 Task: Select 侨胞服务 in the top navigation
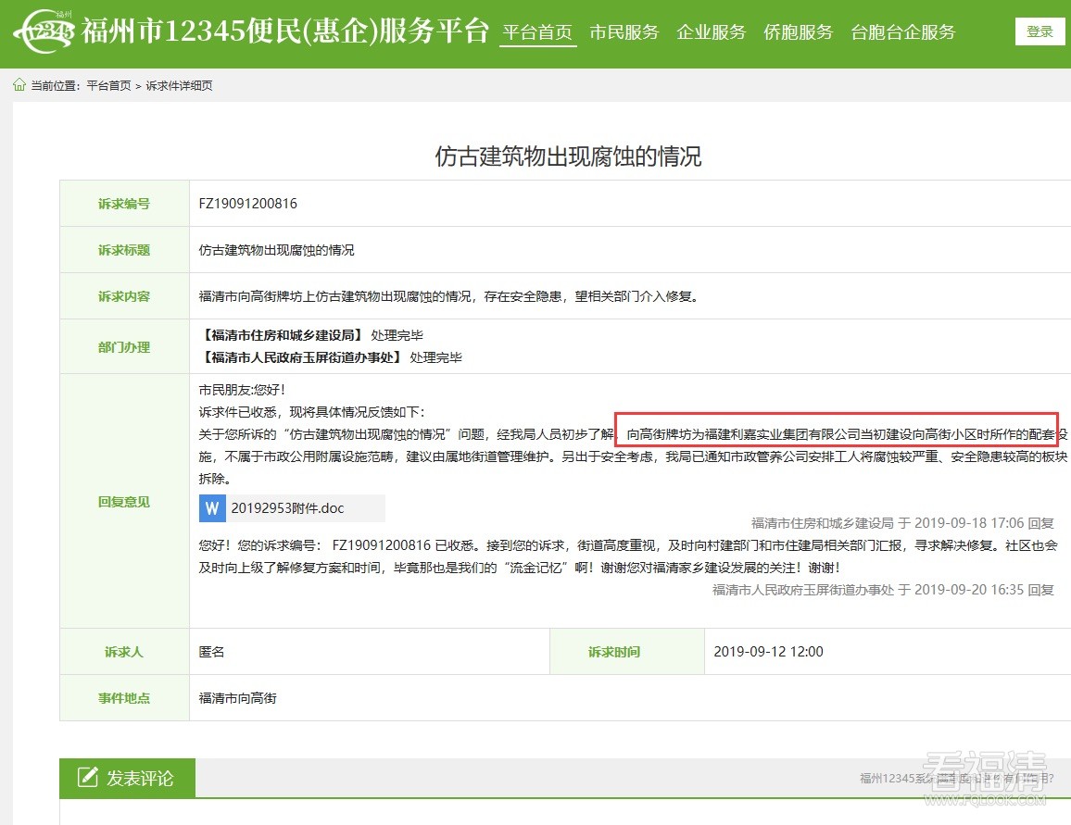798,32
